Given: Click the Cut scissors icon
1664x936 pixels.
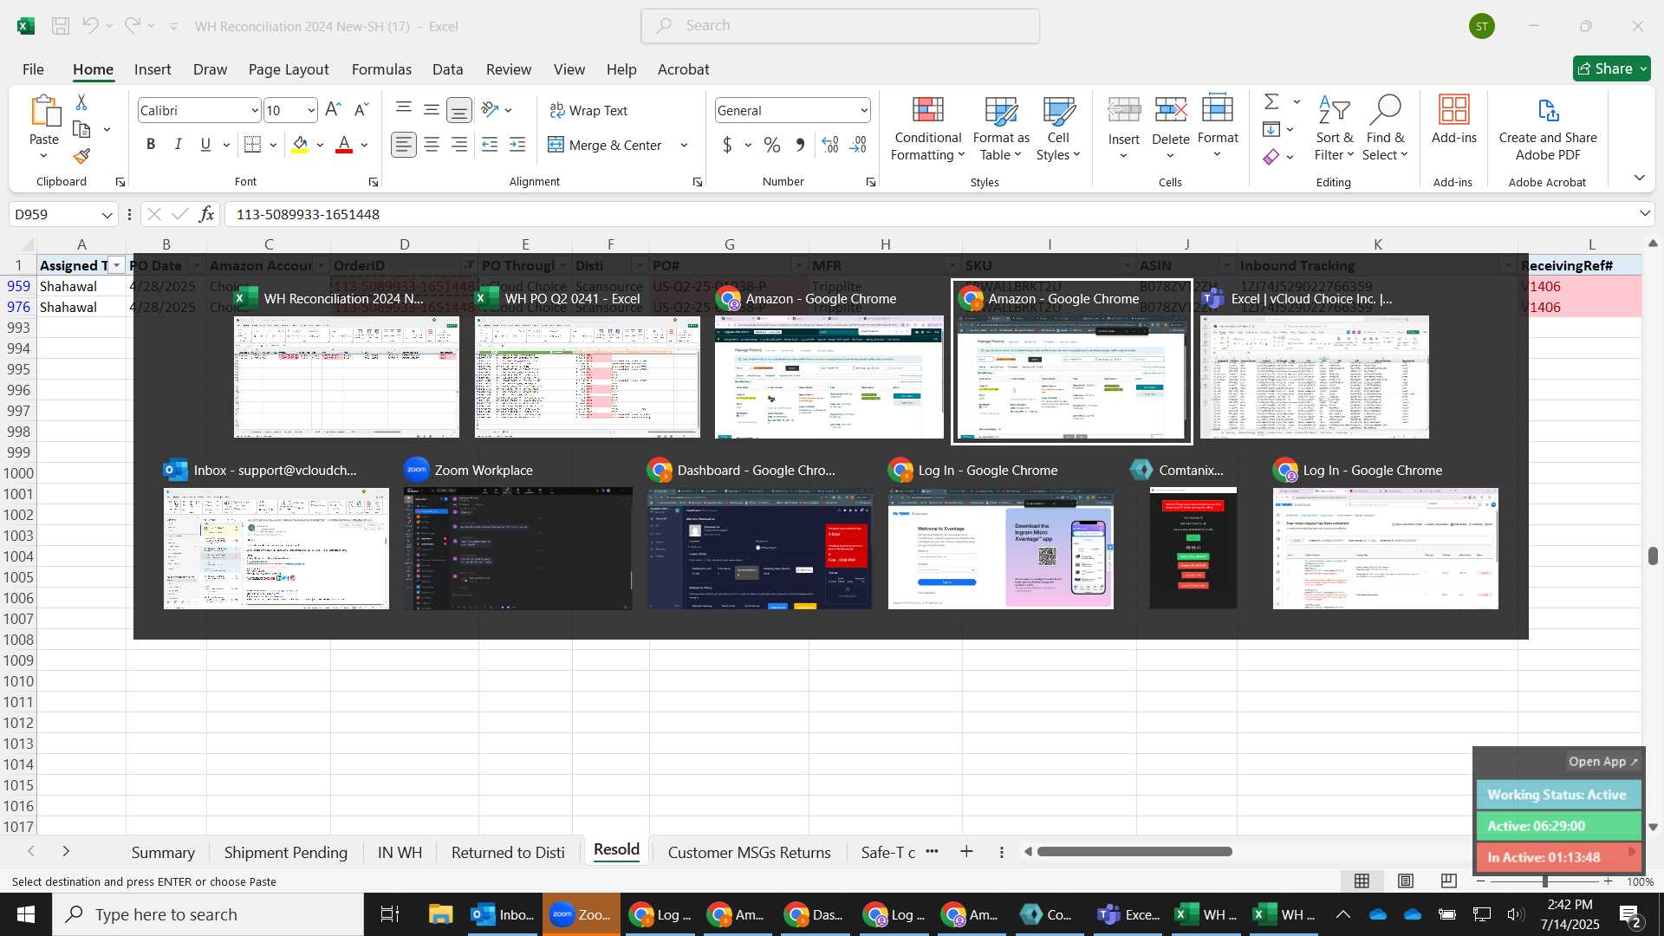Looking at the screenshot, I should [x=81, y=102].
